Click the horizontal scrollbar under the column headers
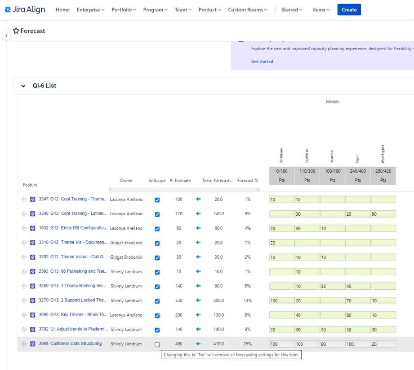 click(x=184, y=189)
